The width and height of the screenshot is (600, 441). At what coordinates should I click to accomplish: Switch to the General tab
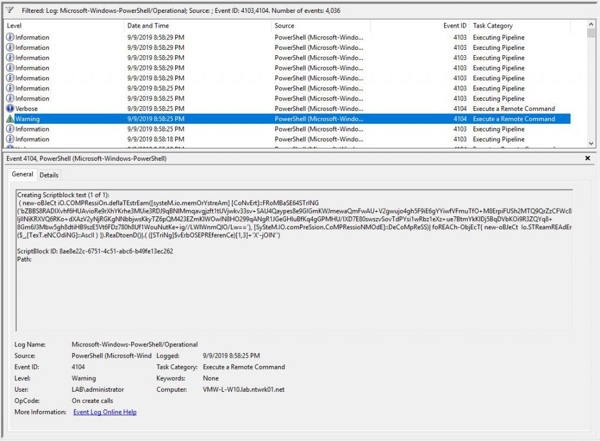coord(22,174)
